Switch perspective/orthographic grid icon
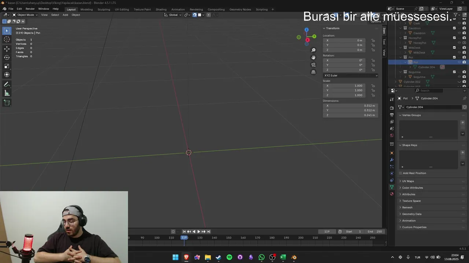Image resolution: width=469 pixels, height=263 pixels. (313, 72)
